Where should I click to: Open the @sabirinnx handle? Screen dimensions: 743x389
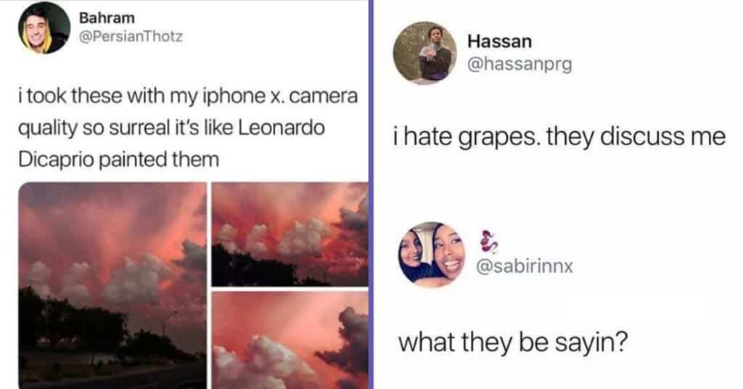coord(525,266)
